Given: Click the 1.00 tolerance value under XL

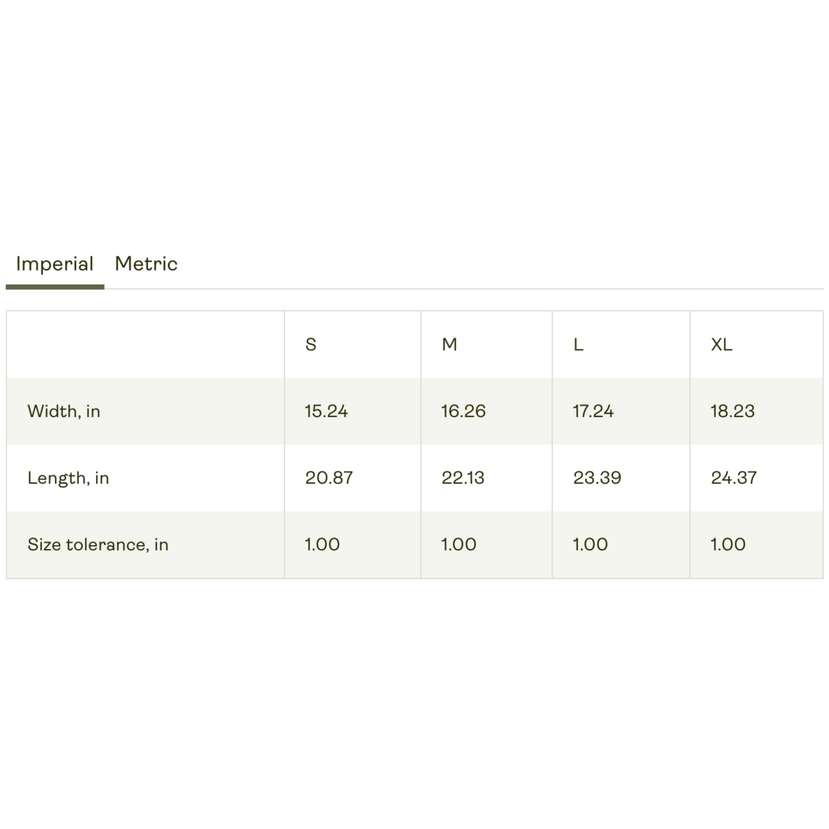Looking at the screenshot, I should [x=728, y=544].
